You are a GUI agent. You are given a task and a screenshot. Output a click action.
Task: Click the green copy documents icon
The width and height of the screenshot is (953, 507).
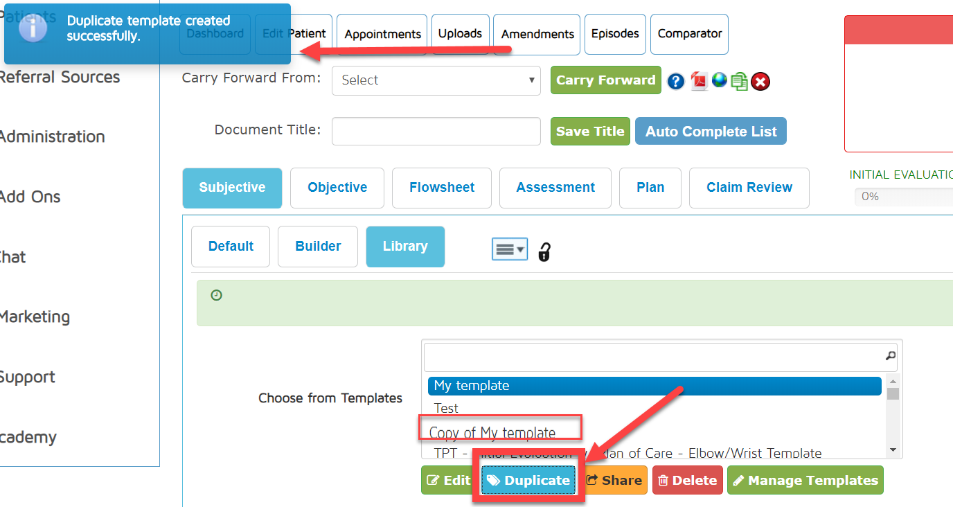pyautogui.click(x=739, y=82)
